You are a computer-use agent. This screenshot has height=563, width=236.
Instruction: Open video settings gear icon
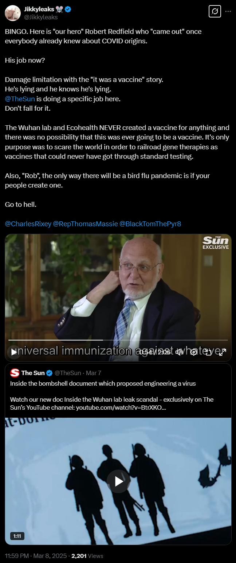(194, 352)
